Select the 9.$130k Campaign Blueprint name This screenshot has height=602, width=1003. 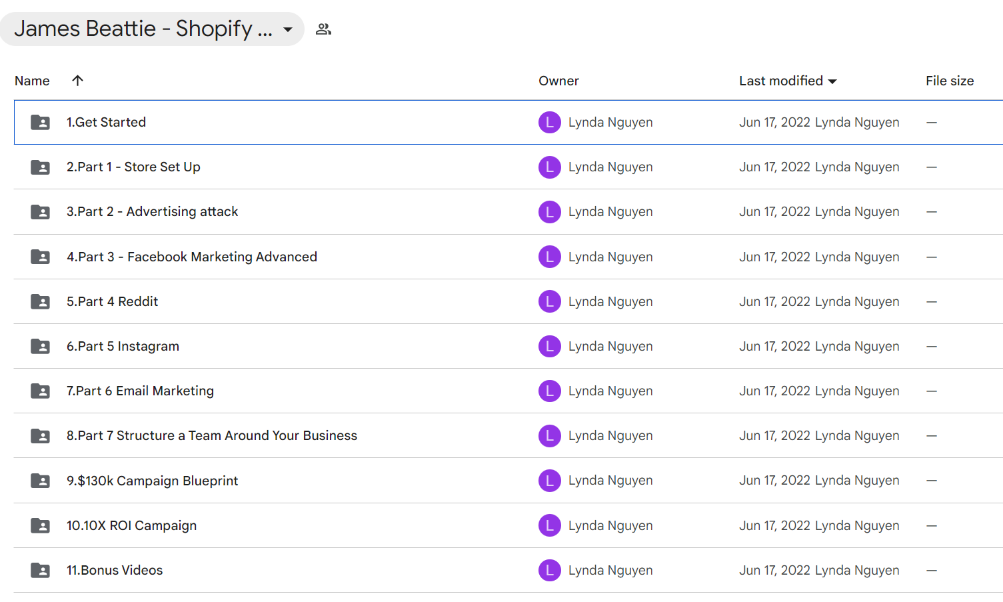[x=152, y=481]
